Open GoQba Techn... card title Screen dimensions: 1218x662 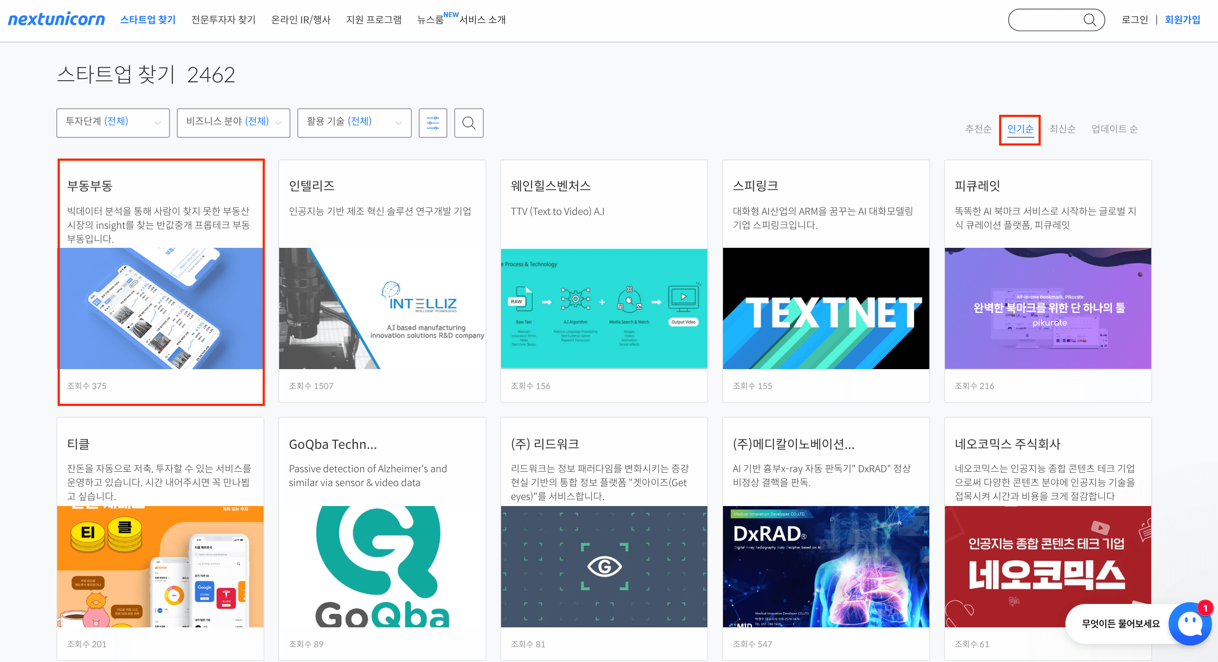tap(333, 444)
